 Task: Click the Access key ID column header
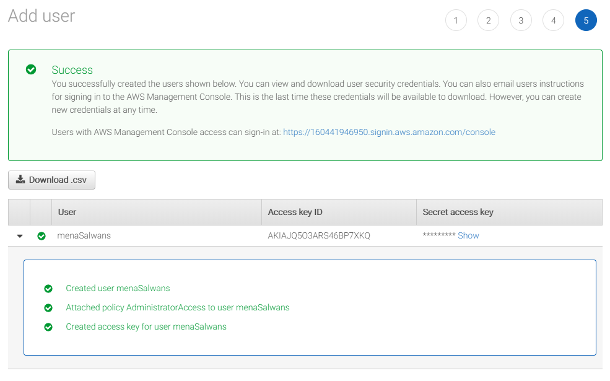[339, 212]
